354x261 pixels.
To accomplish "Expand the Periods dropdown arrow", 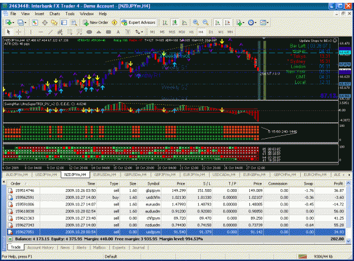I will (255, 23).
